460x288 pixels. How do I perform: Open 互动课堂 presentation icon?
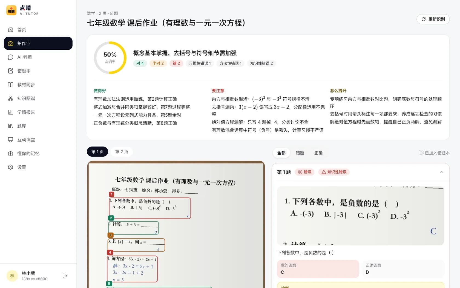click(10, 140)
